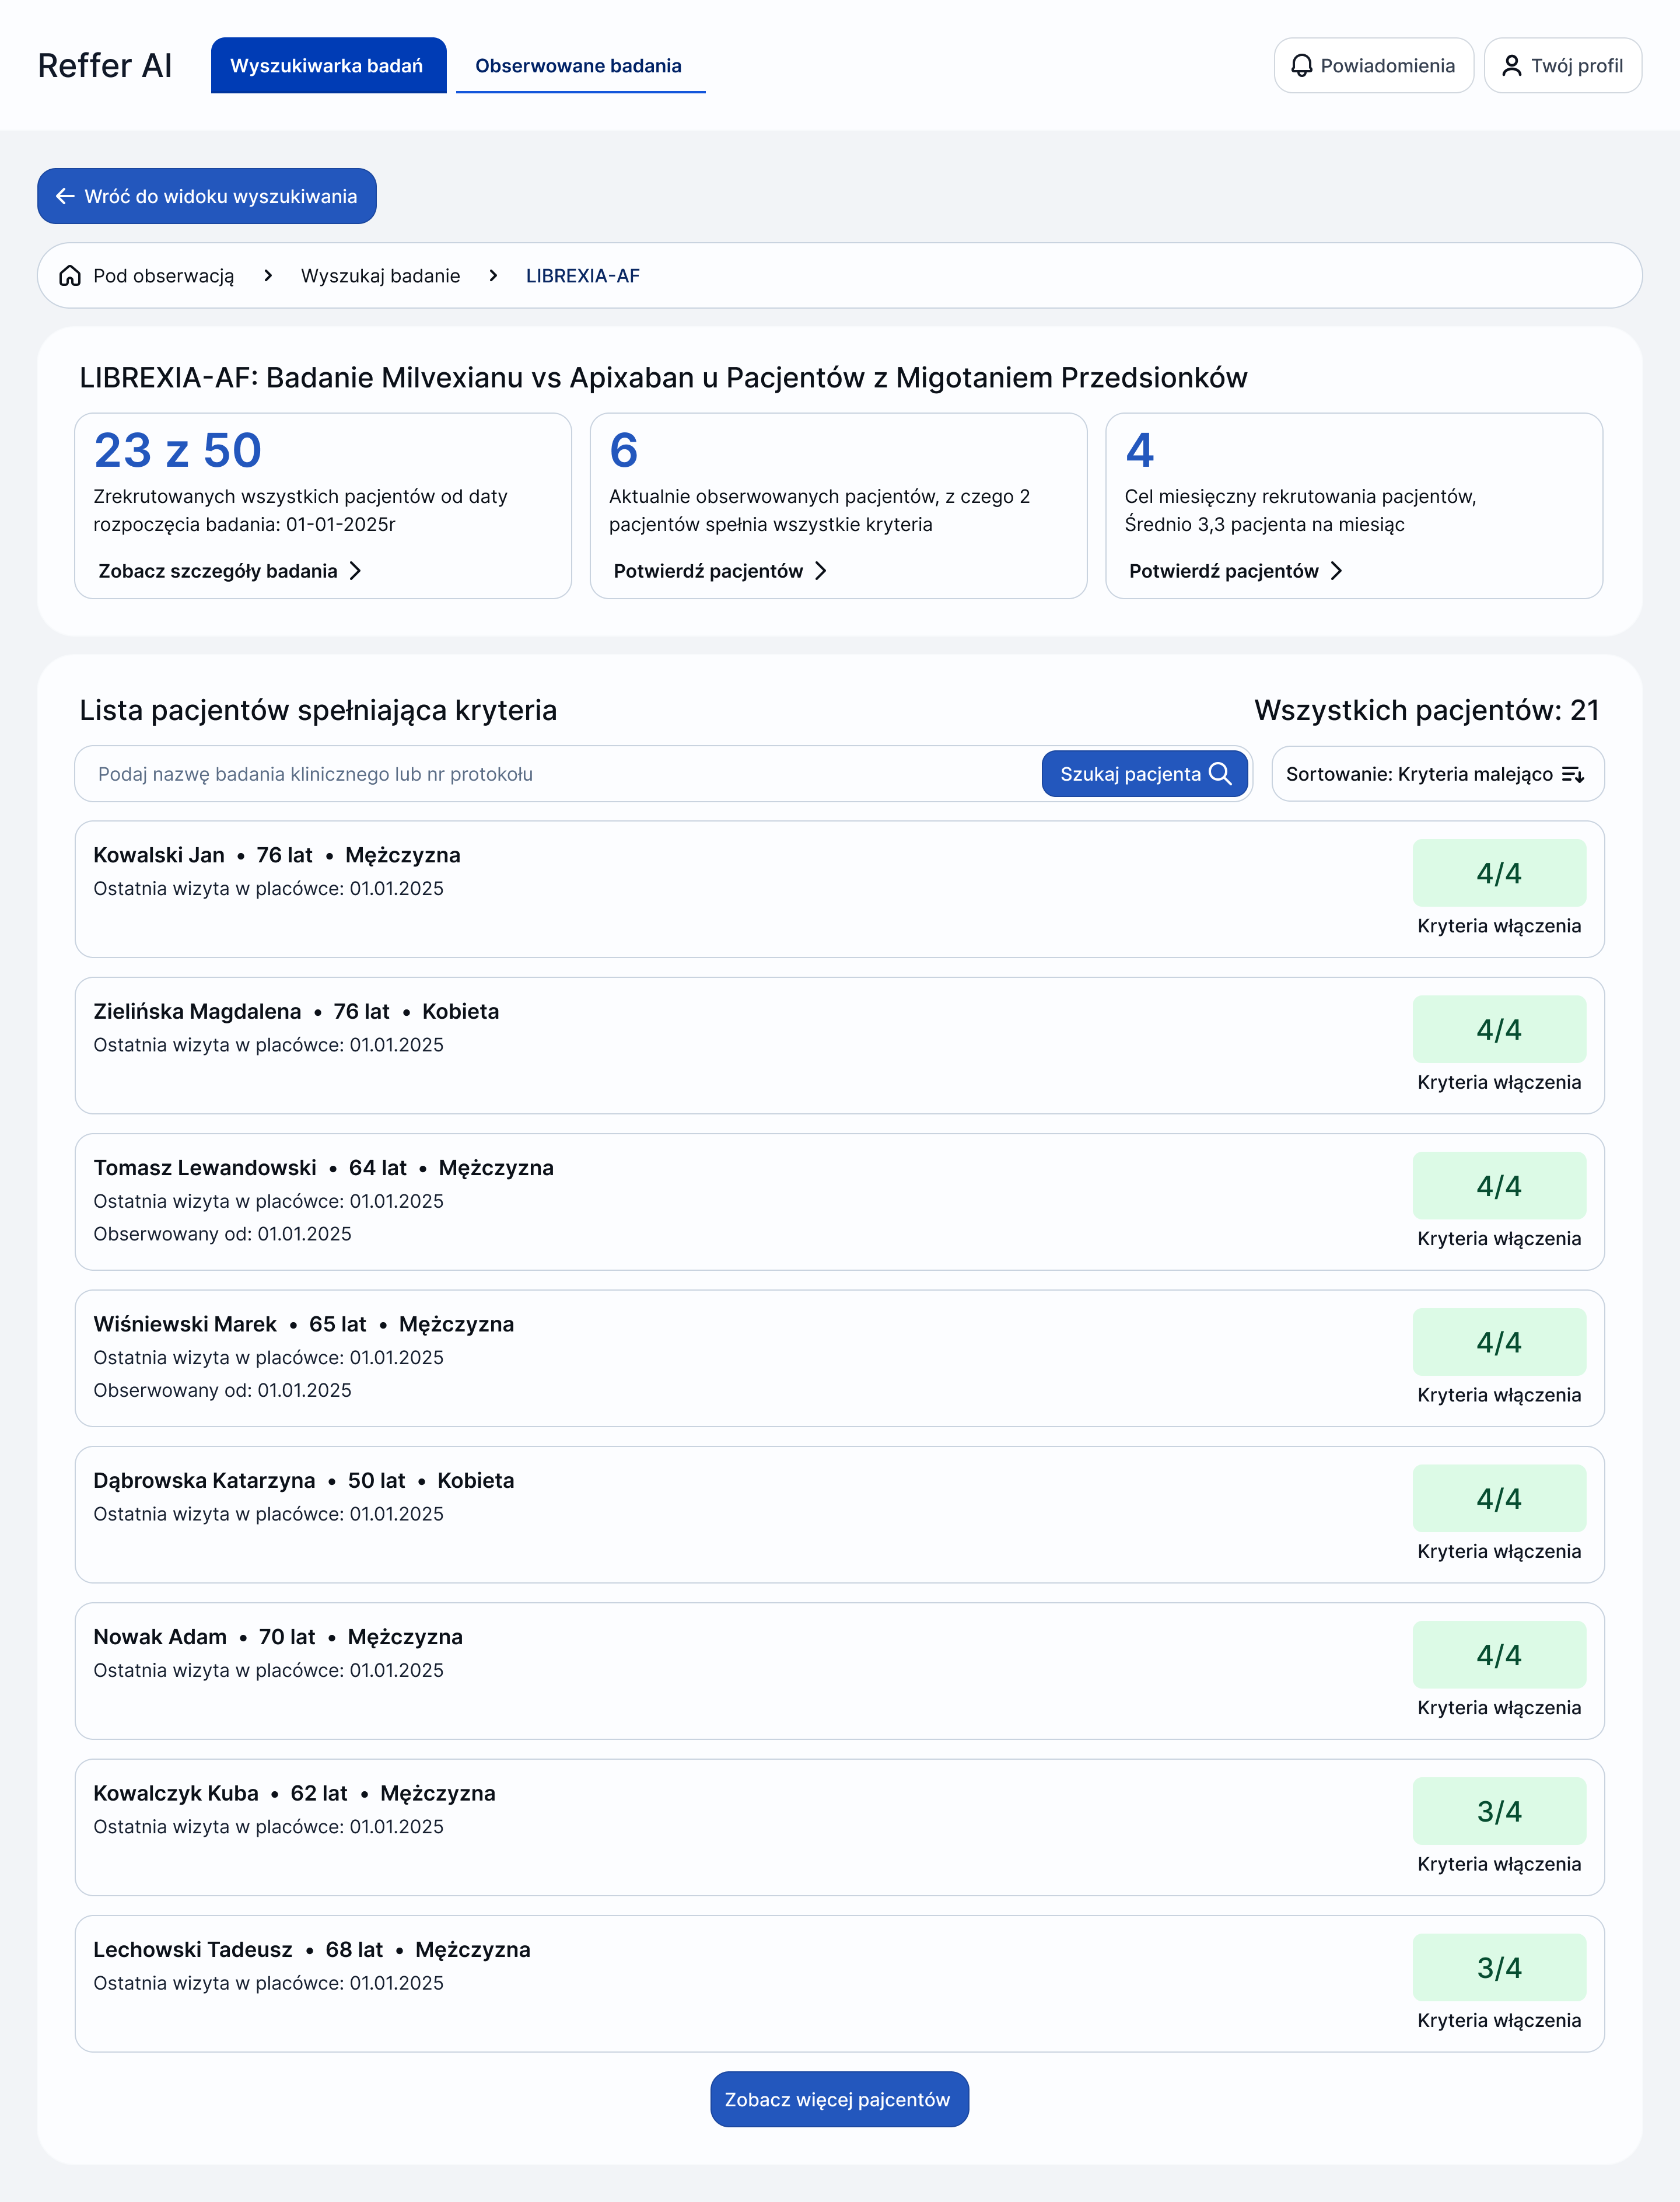Open Zobacz szczegóły badania

click(220, 571)
